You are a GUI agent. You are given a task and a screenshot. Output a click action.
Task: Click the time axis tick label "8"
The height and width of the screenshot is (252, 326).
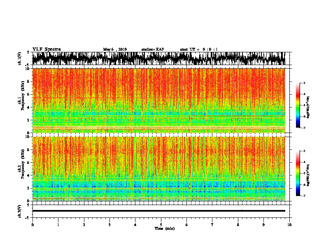[x=238, y=225]
